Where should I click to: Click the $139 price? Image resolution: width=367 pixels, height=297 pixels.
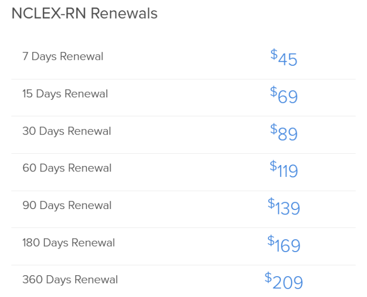(x=284, y=206)
